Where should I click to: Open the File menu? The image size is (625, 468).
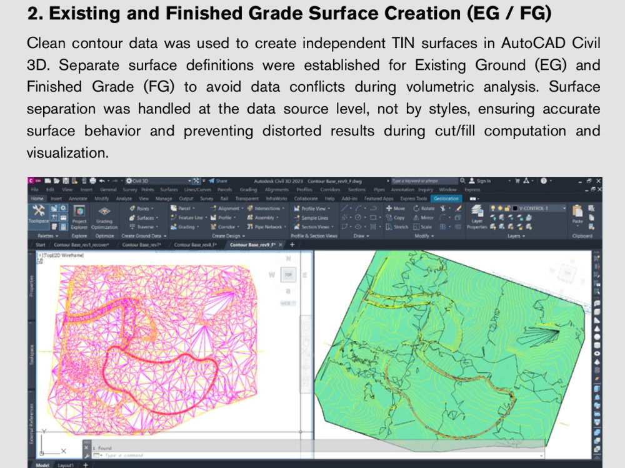point(34,190)
